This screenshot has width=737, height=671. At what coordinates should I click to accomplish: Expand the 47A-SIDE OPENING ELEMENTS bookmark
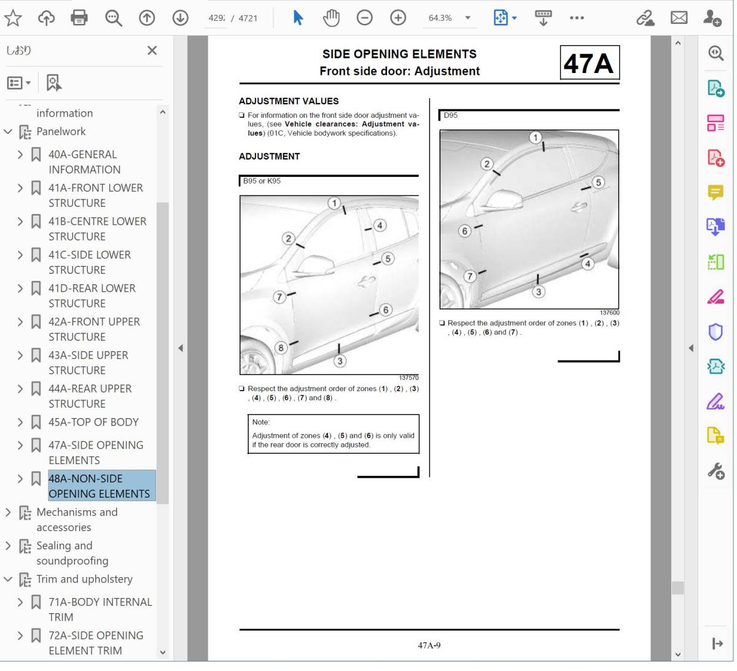[20, 445]
